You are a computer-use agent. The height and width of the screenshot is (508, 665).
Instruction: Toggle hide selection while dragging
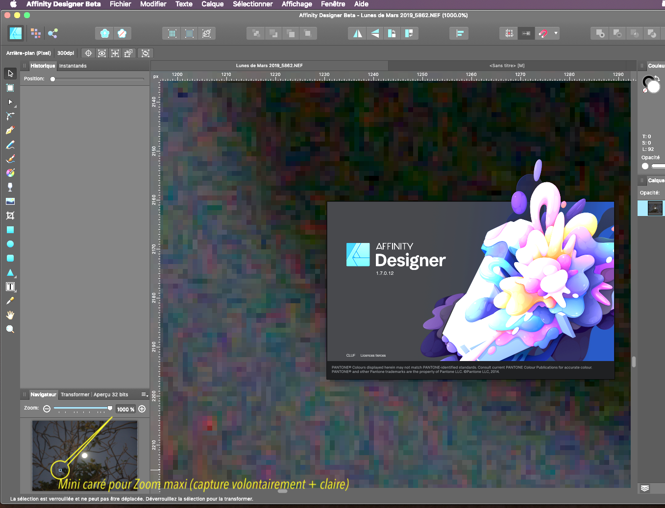pyautogui.click(x=102, y=53)
